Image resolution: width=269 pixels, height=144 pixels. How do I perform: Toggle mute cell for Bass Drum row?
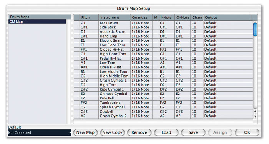click(x=156, y=23)
